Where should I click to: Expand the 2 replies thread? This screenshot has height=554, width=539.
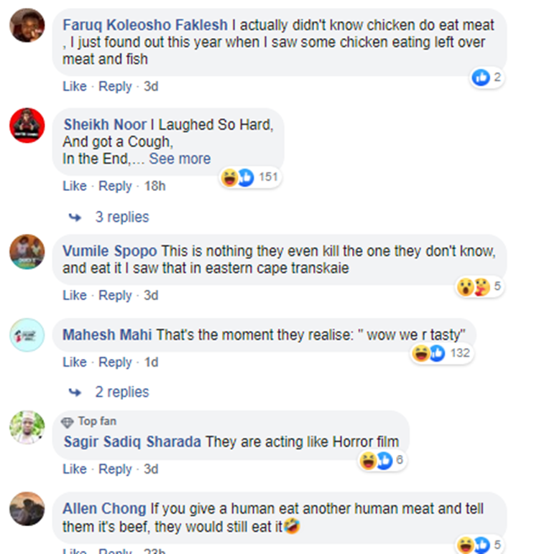(121, 392)
